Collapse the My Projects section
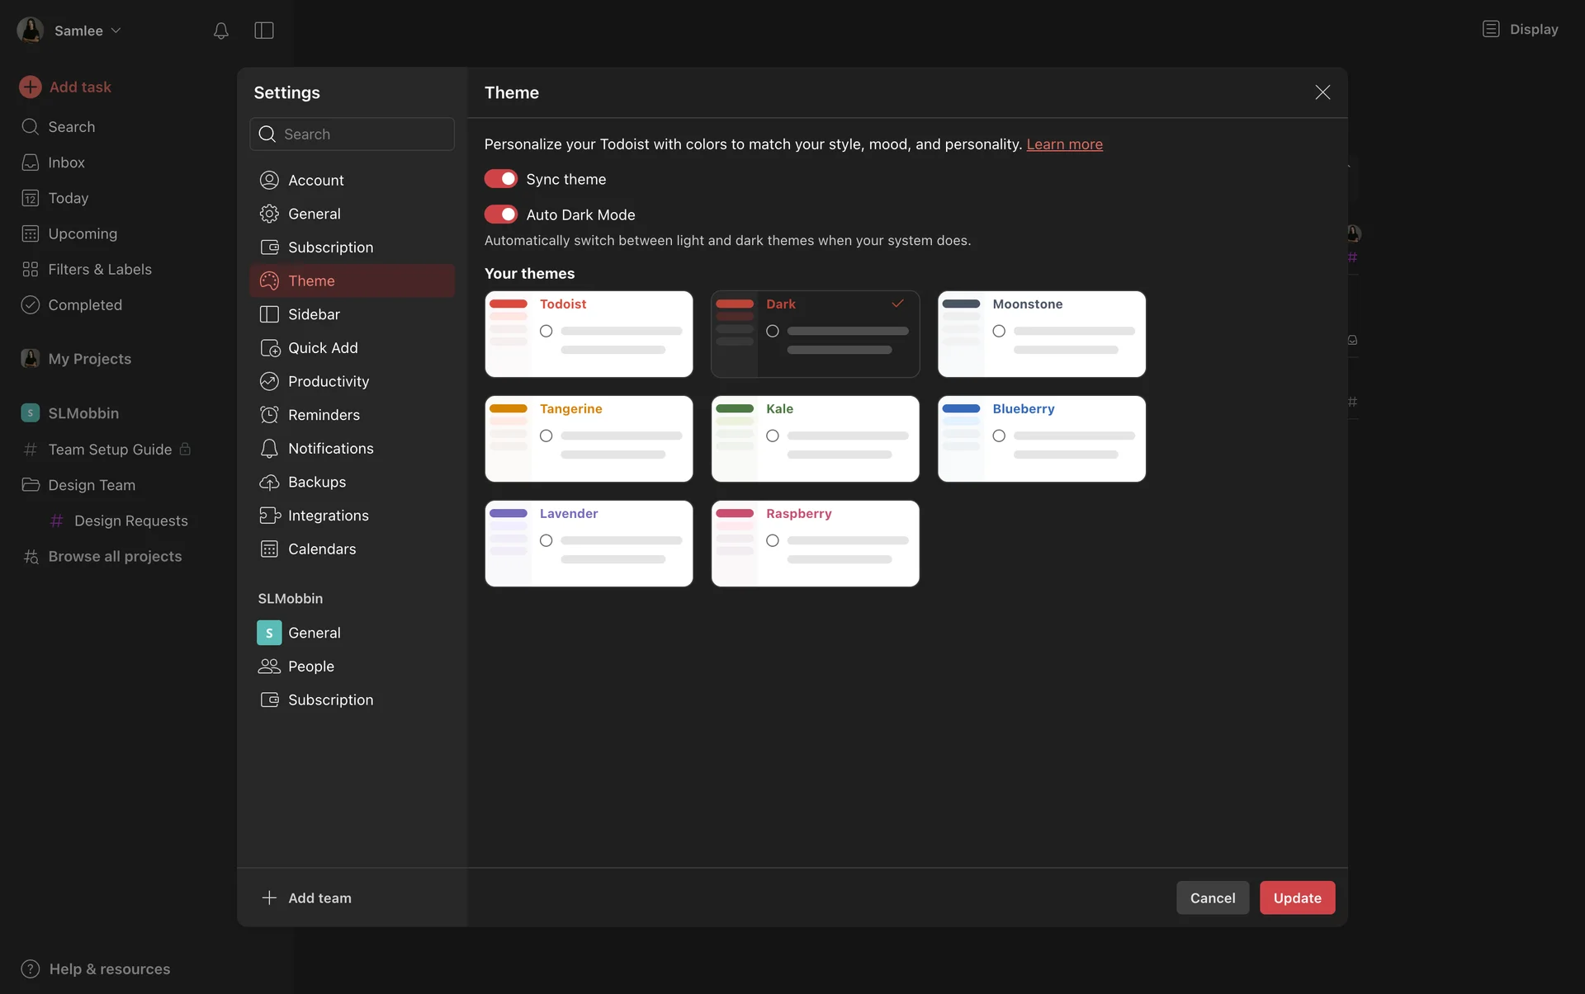This screenshot has width=1585, height=994. click(89, 359)
